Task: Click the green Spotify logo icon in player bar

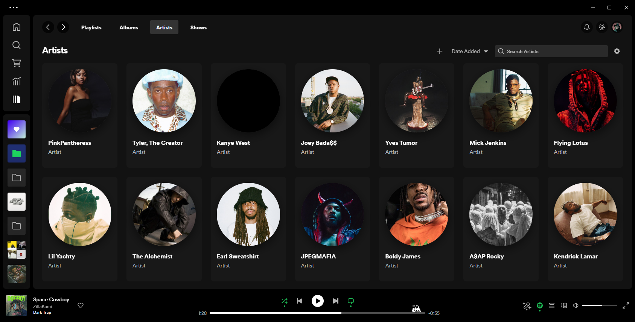Action: tap(540, 305)
